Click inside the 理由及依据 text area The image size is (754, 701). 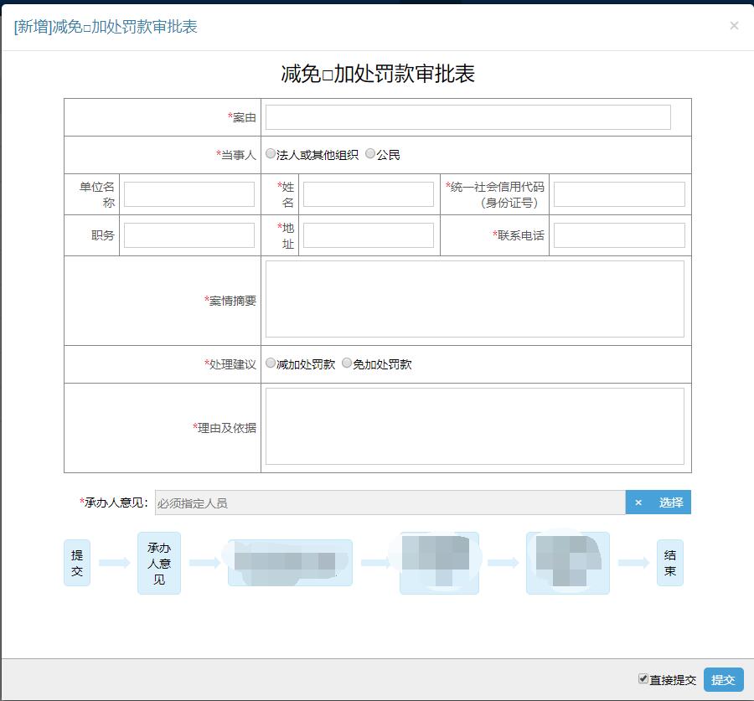[474, 426]
